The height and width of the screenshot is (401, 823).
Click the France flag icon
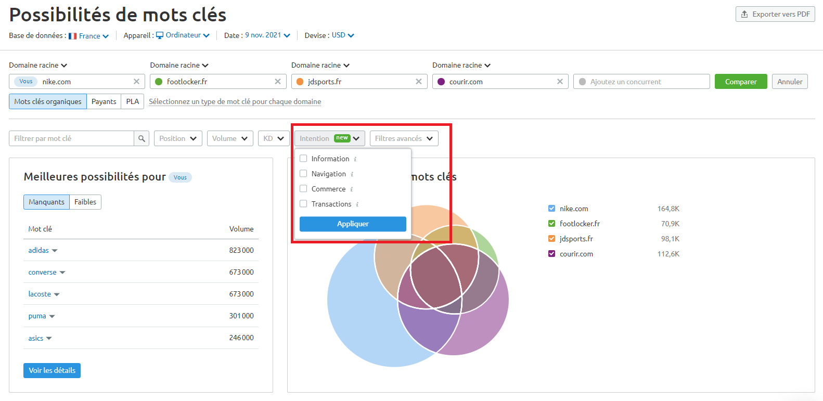73,36
